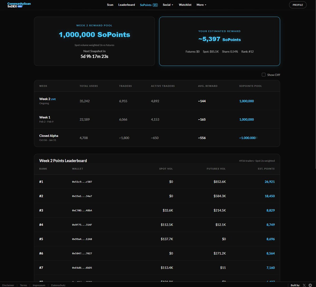316x287 pixels.
Task: Click the 26,921 estimated points value
Action: click(x=270, y=182)
